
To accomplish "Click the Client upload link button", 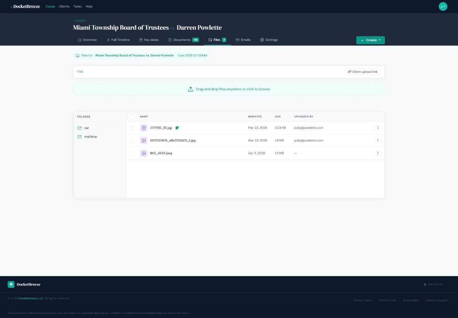I will point(362,72).
